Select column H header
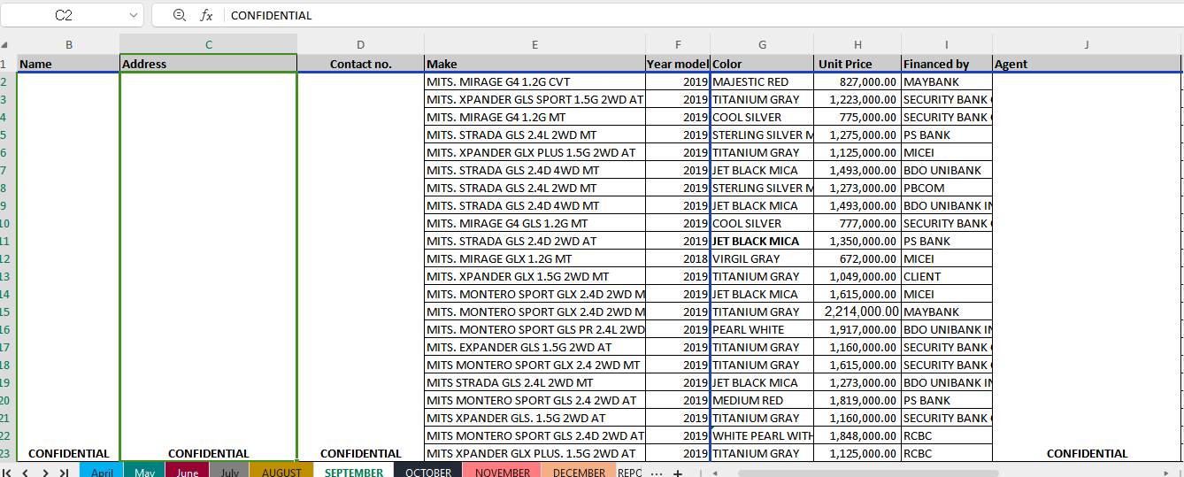1184x477 pixels. click(858, 45)
